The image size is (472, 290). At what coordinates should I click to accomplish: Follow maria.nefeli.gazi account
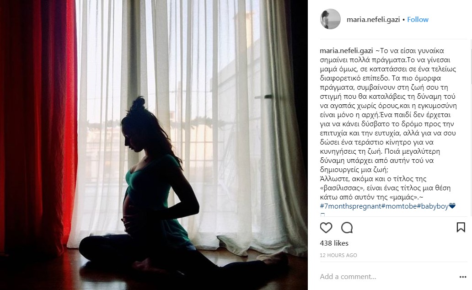pos(418,20)
